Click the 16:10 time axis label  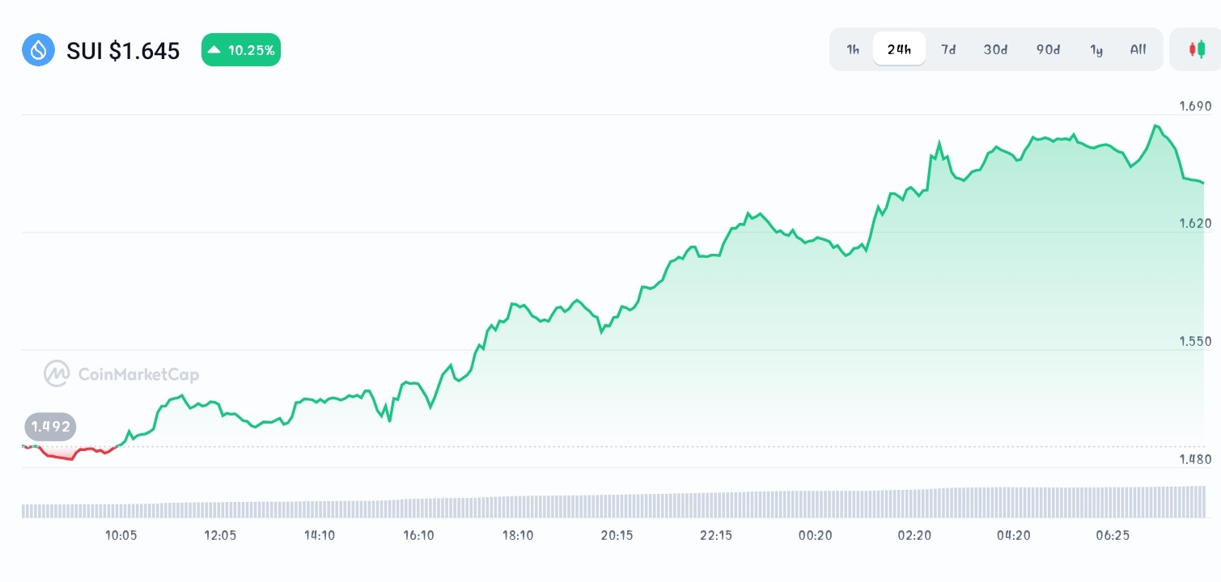coord(418,535)
